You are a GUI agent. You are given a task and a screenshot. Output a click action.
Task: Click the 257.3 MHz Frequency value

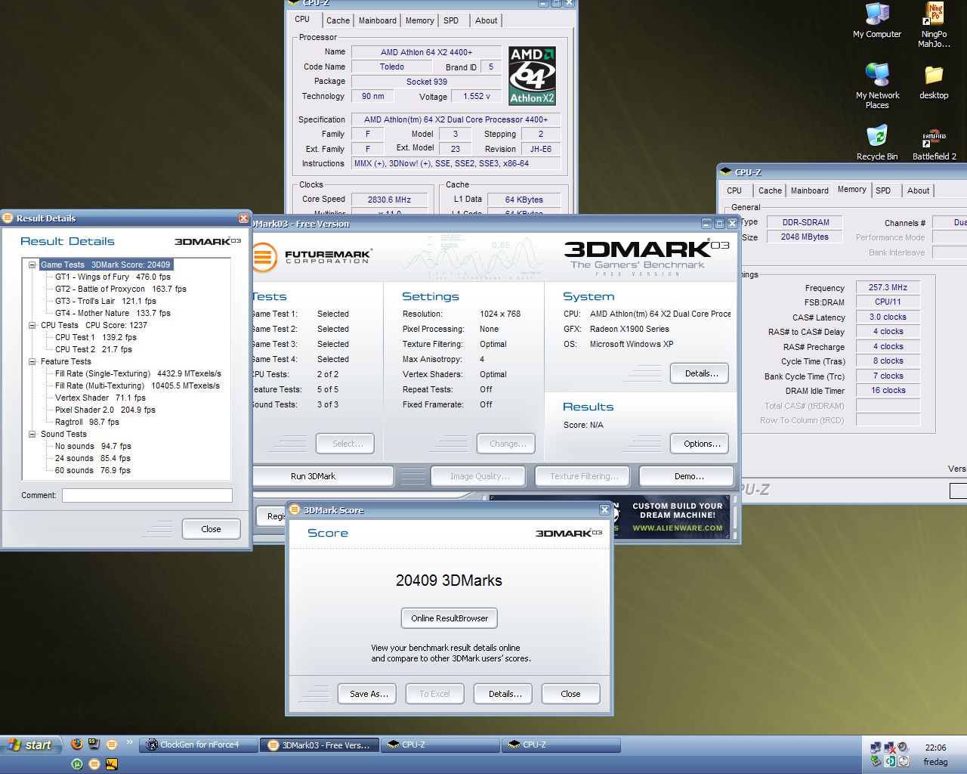(x=888, y=287)
